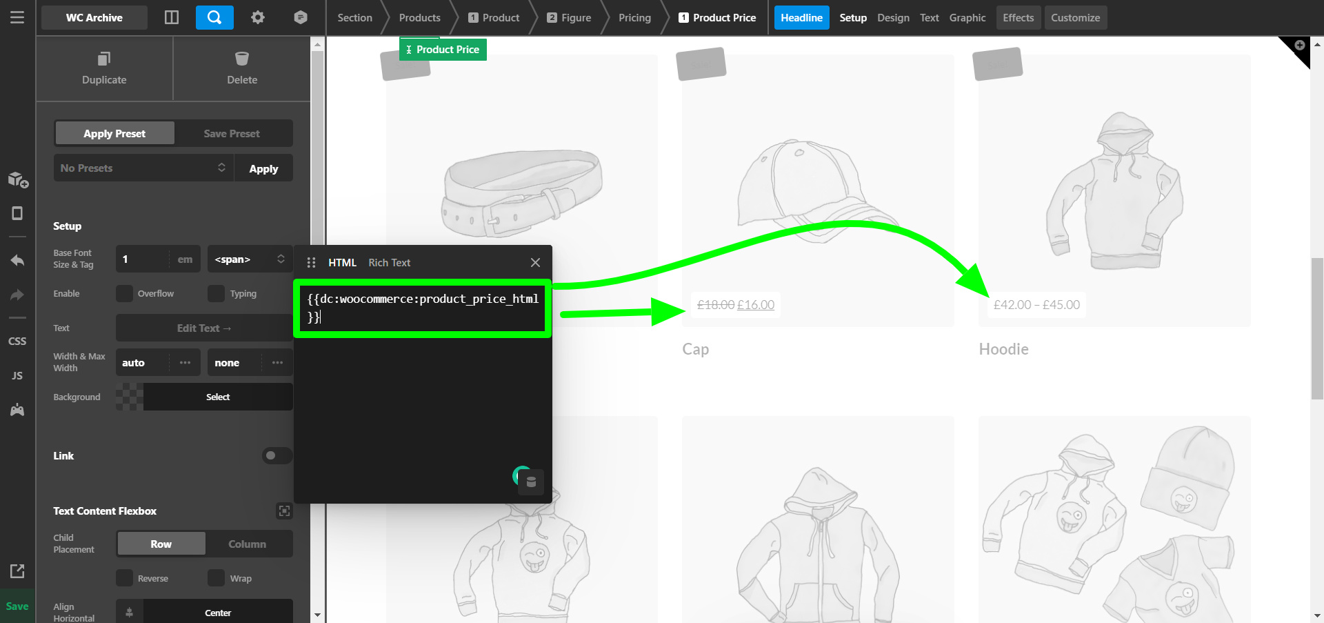Toggle the two-column layout view icon
Viewport: 1324px width, 623px height.
click(172, 17)
